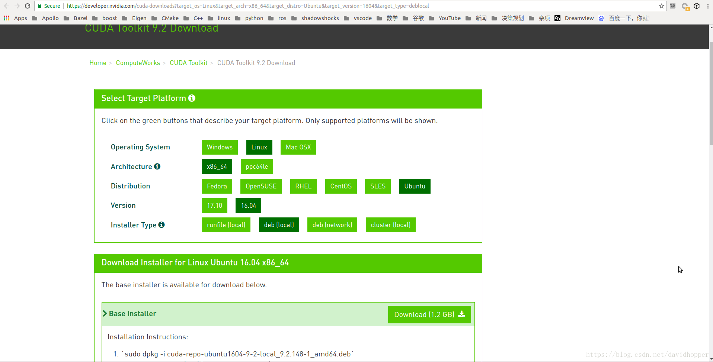Screen dimensions: 713x362
Task: Open the 新闻 bookmarks folder
Action: click(476, 18)
